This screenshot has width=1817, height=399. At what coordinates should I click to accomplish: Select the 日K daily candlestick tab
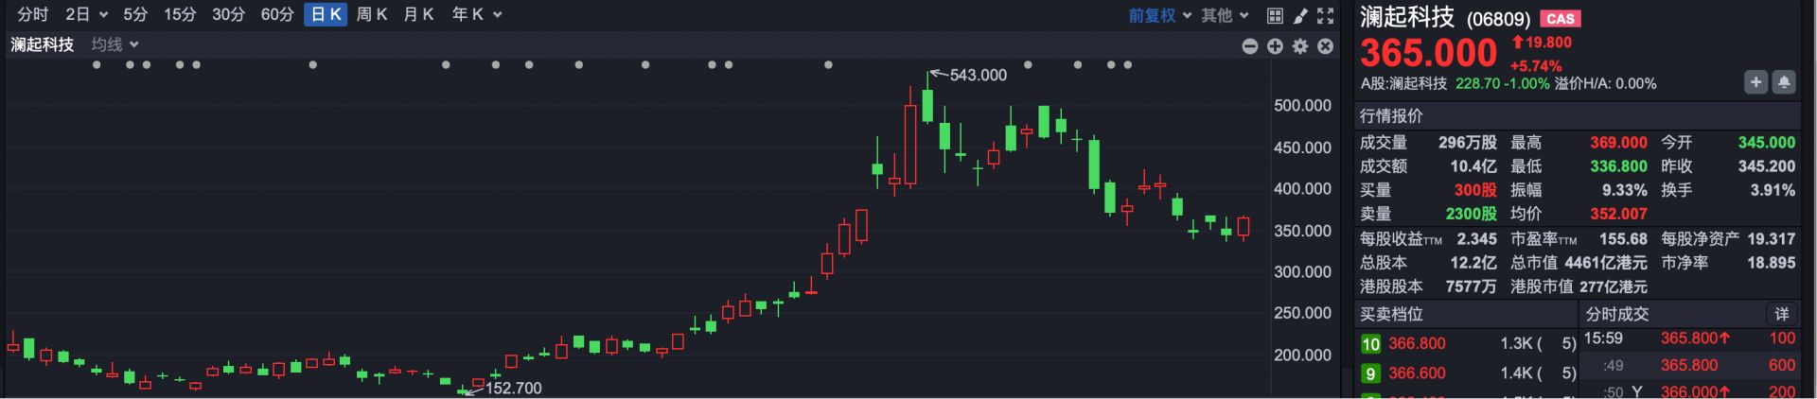326,15
